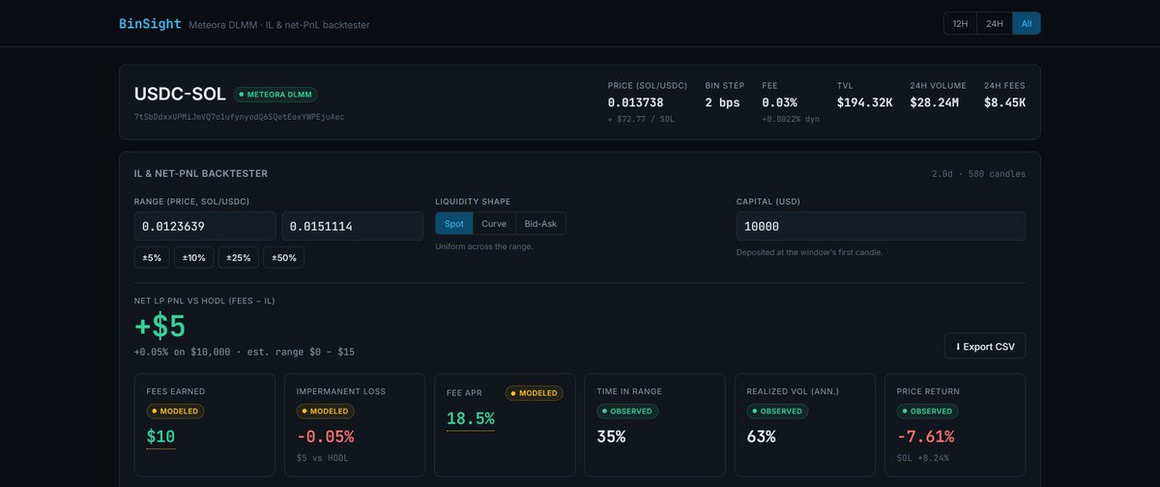
Task: Click the Fees Earned $10 value
Action: (x=160, y=437)
